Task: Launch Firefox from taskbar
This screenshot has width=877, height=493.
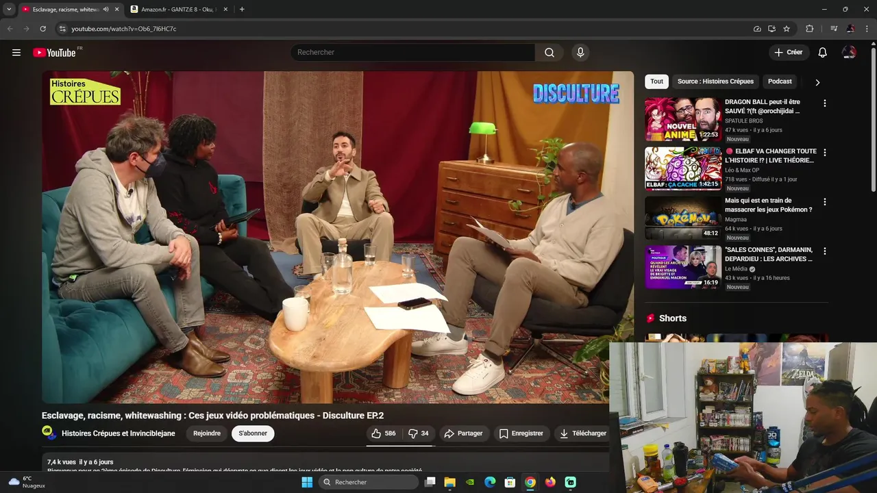Action: tap(550, 482)
